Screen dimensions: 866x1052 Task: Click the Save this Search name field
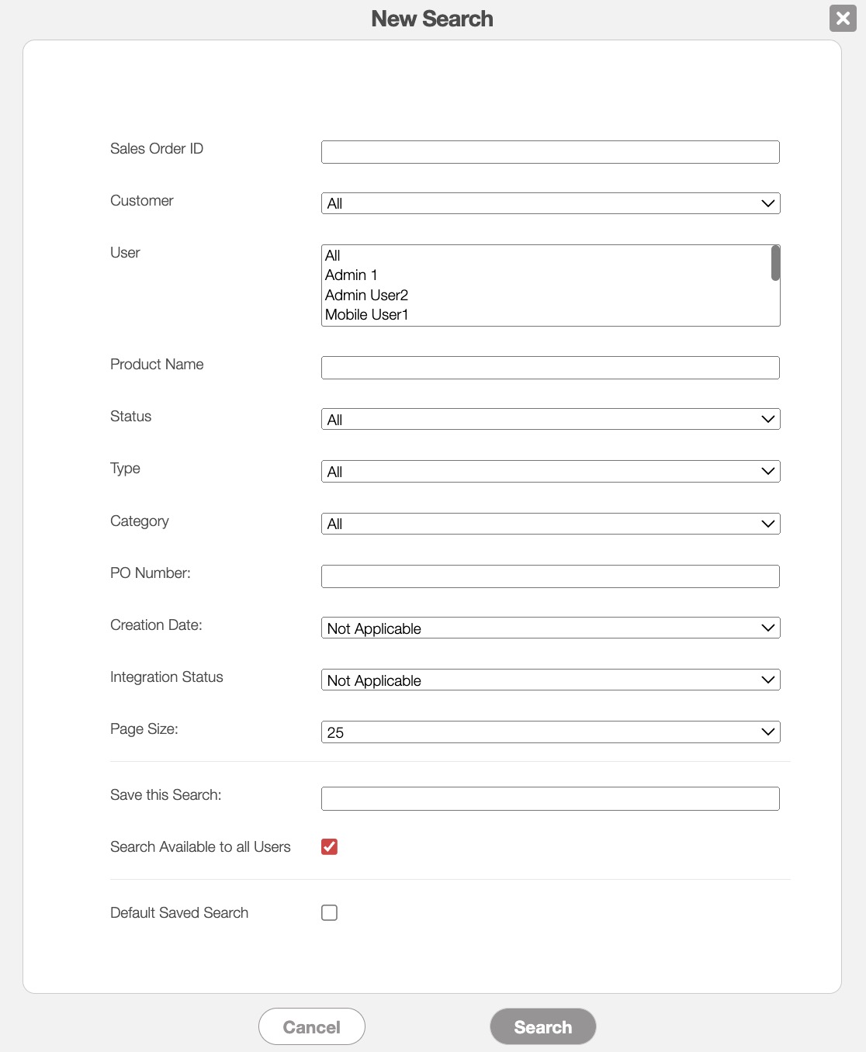click(x=550, y=799)
